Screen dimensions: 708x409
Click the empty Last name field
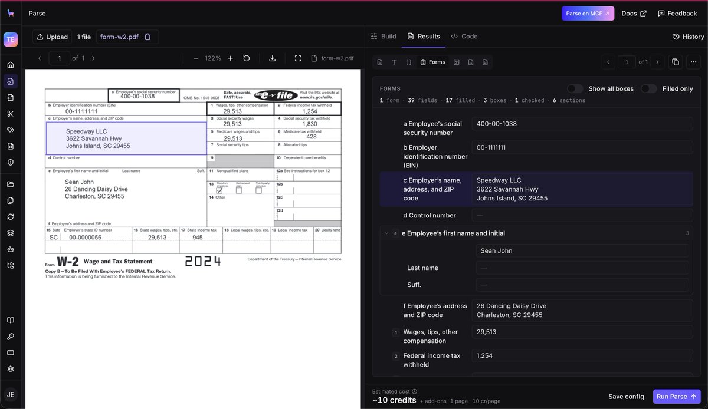pos(582,268)
